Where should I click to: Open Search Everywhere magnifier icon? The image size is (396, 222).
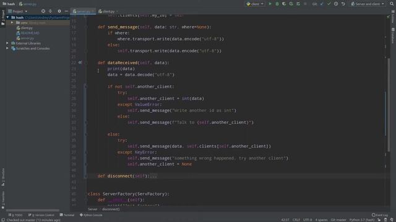pos(392,4)
